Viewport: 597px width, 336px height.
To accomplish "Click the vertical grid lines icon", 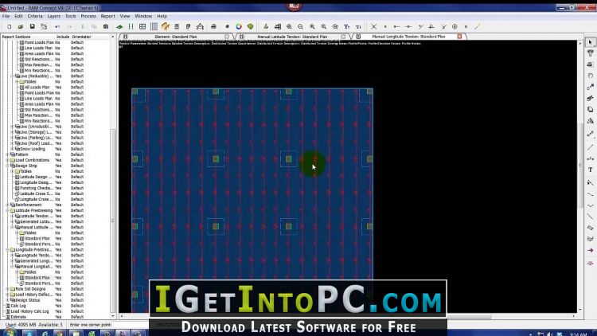I will pos(154,26).
